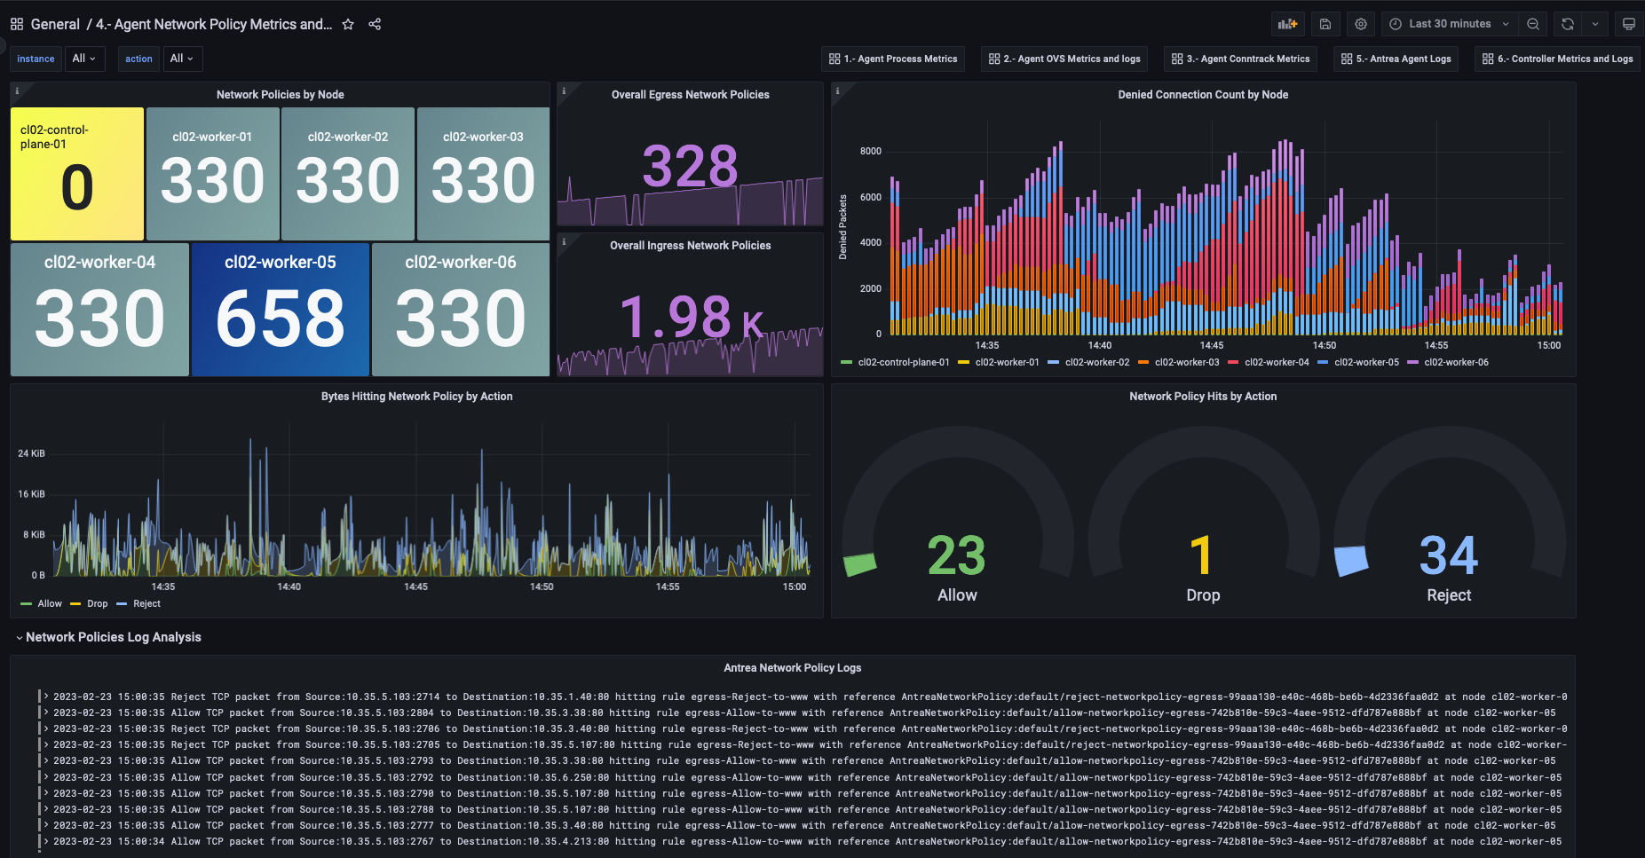
Task: Open the Last 30 minutes time picker
Action: 1447,24
